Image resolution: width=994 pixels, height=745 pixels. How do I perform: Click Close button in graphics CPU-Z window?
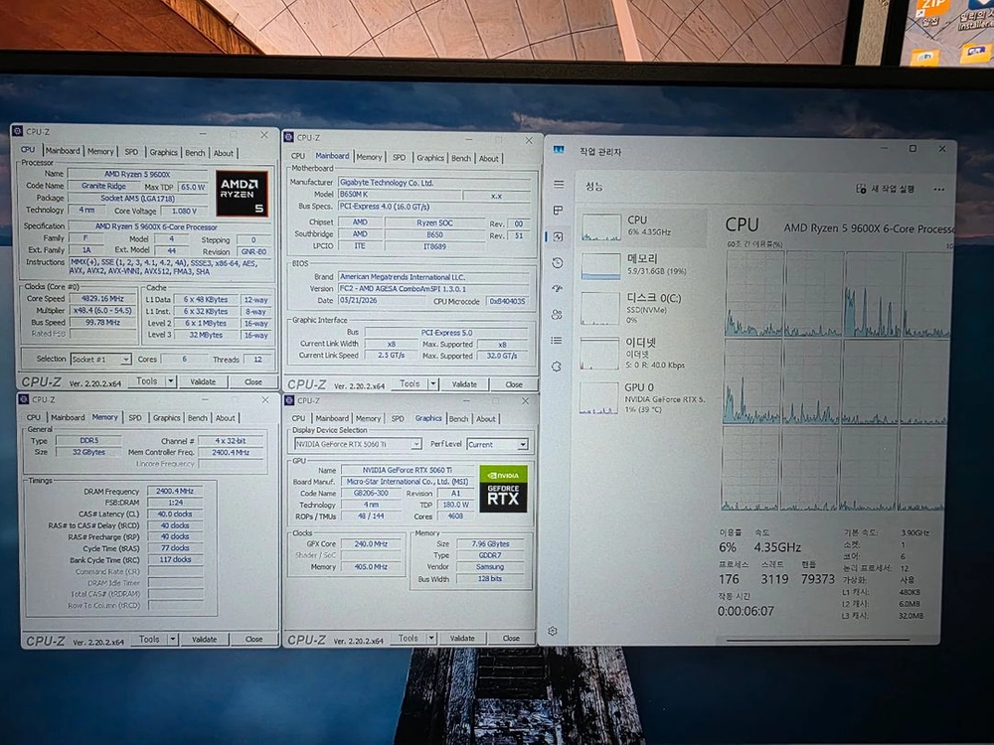[511, 638]
